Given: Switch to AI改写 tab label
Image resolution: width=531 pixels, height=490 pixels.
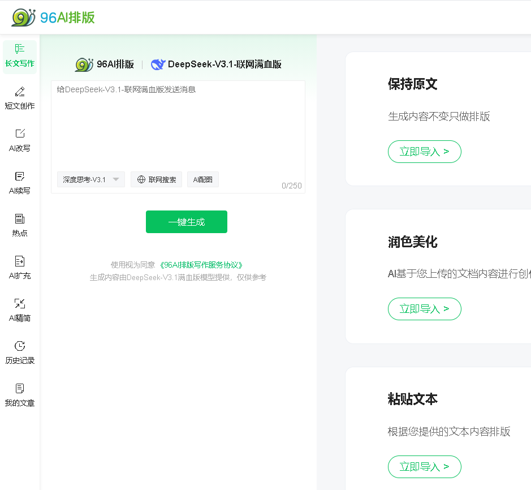Looking at the screenshot, I should click(x=20, y=148).
